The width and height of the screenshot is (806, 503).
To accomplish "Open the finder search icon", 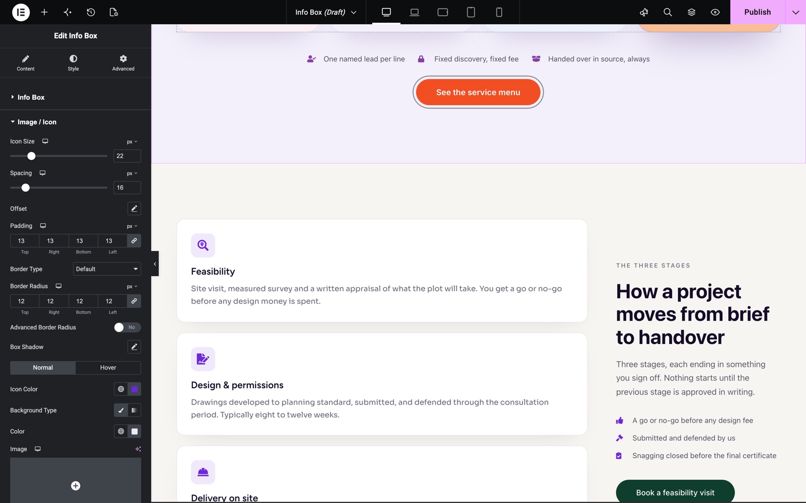I will [x=667, y=12].
